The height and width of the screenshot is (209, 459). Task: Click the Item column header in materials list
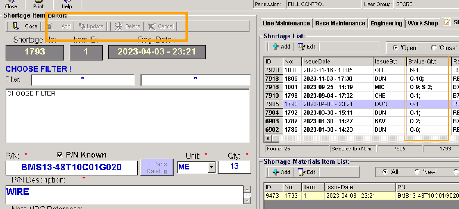click(x=313, y=187)
